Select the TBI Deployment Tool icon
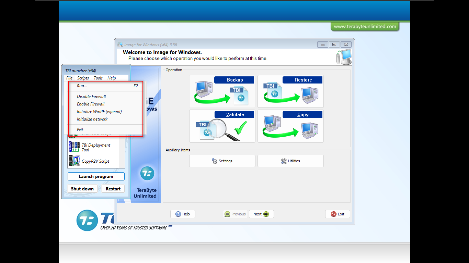Image resolution: width=469 pixels, height=263 pixels. pos(74,147)
